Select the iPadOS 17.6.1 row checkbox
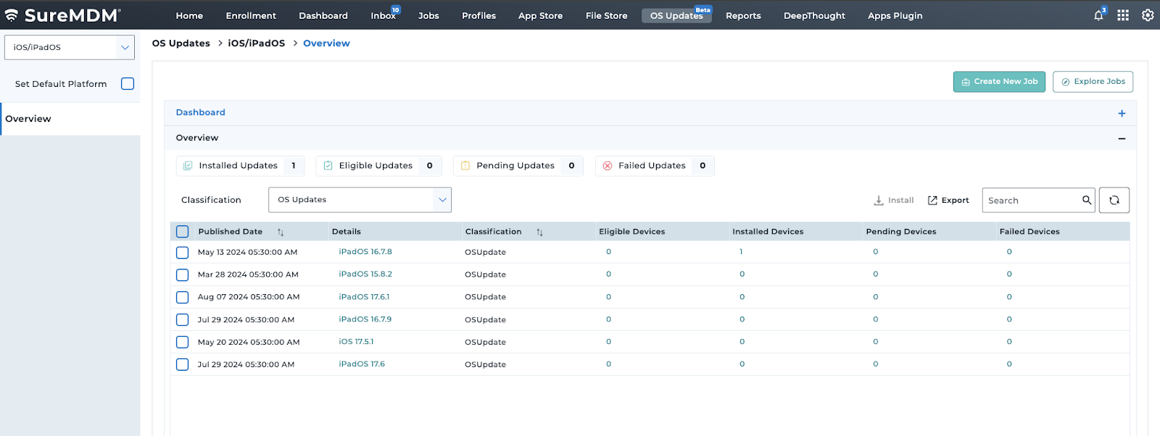1160x436 pixels. [183, 298]
